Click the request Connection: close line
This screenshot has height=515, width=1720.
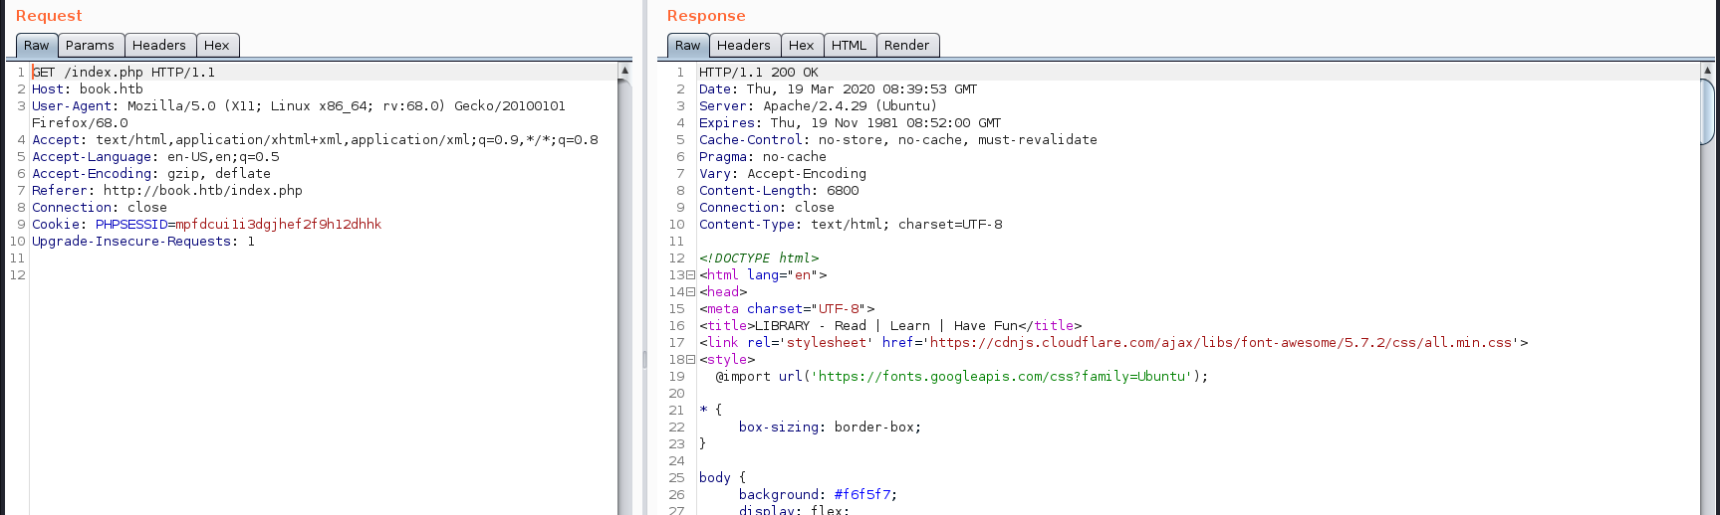[x=100, y=208]
